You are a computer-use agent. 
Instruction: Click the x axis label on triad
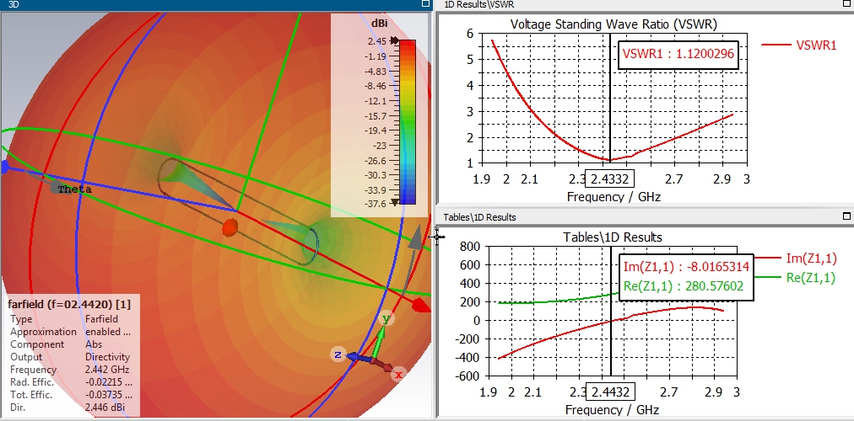coord(398,374)
